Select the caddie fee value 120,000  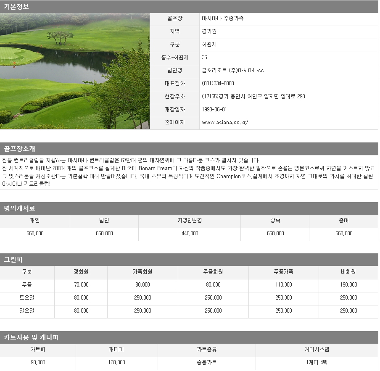(x=116, y=363)
